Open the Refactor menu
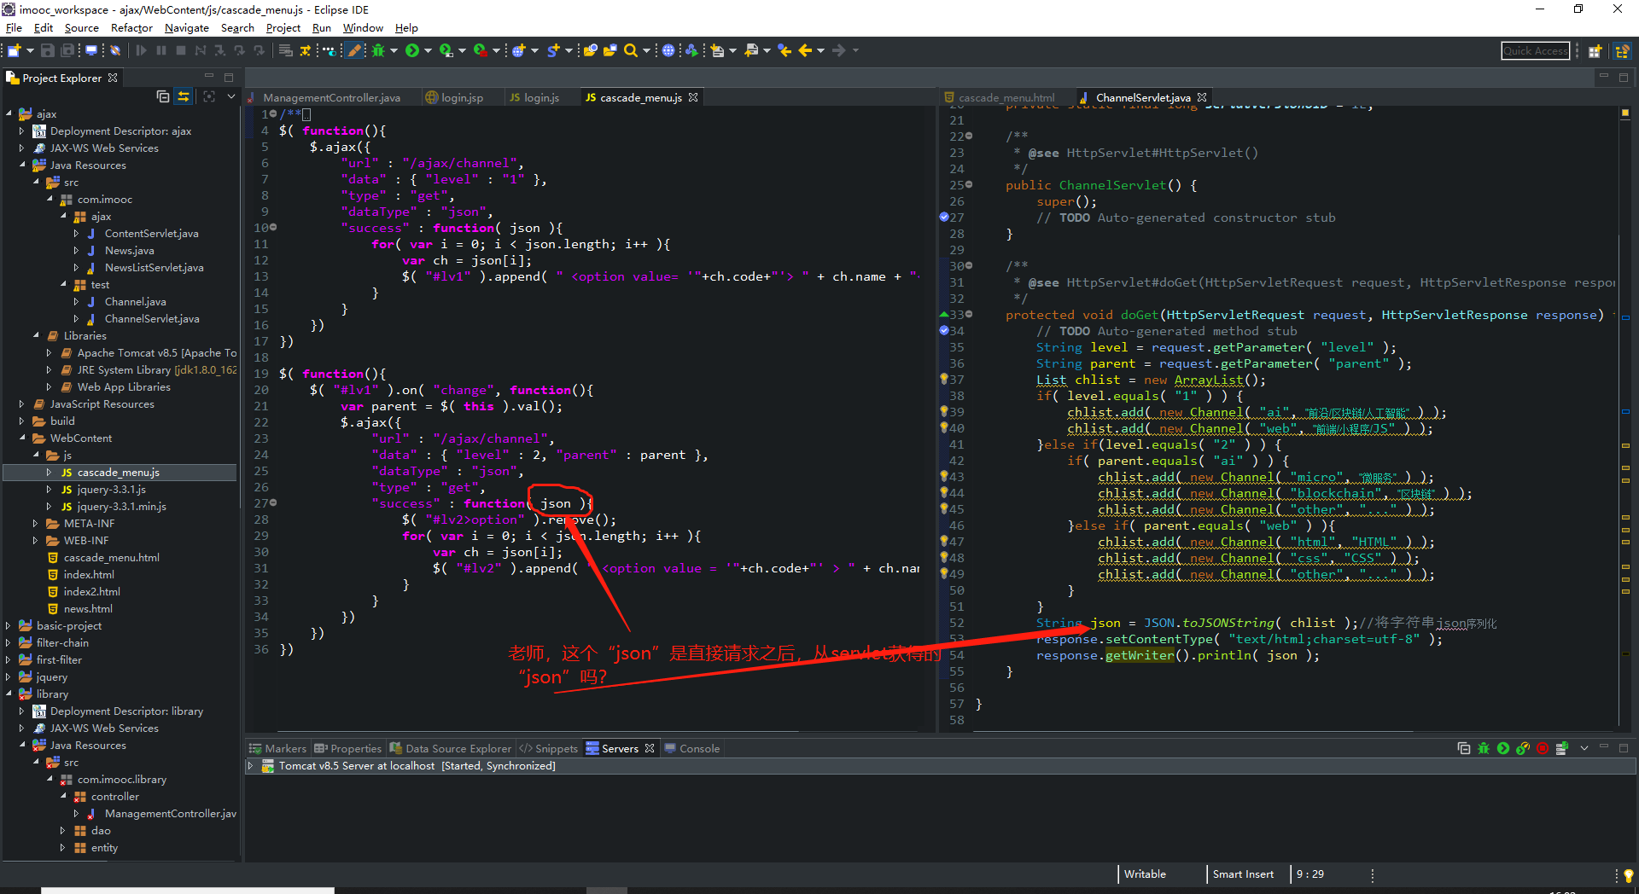 [131, 28]
